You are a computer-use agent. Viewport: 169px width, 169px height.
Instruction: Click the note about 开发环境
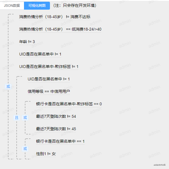[x=75, y=5]
